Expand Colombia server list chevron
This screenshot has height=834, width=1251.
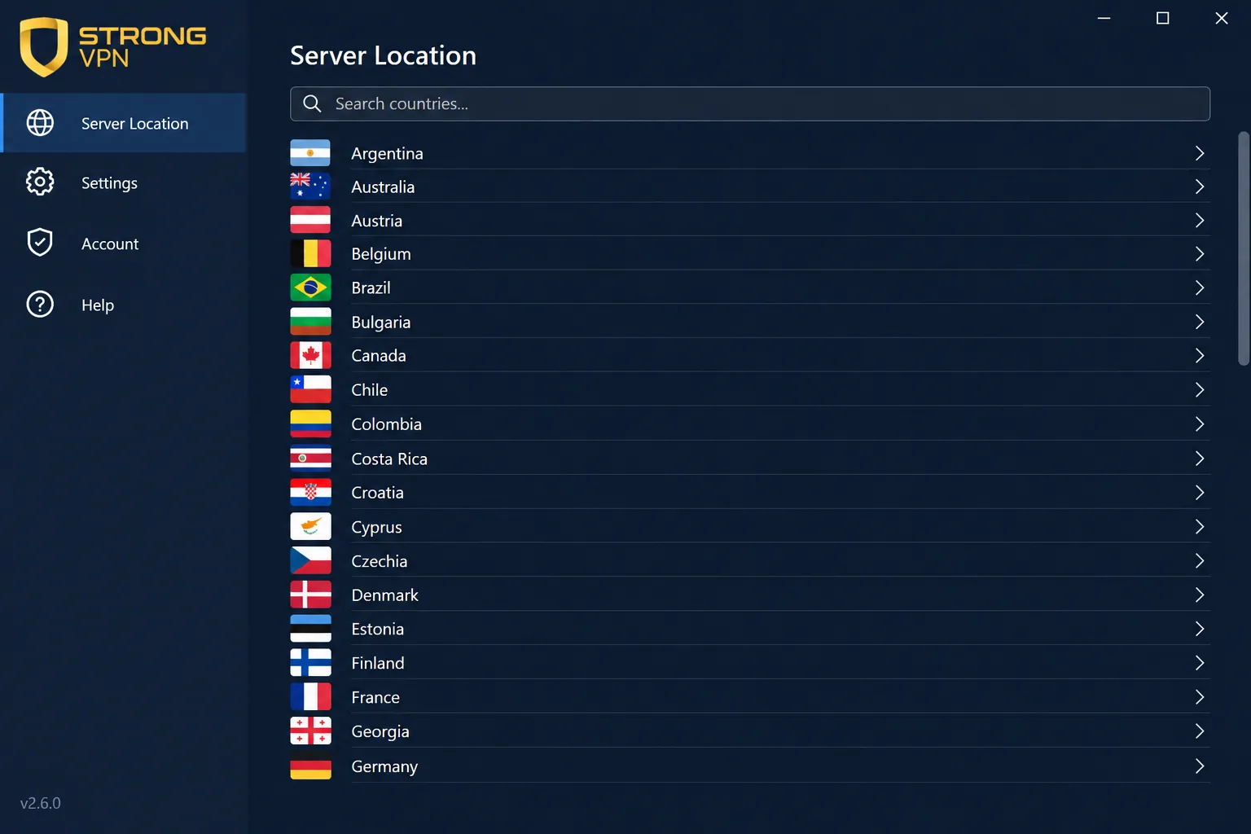pos(1199,424)
